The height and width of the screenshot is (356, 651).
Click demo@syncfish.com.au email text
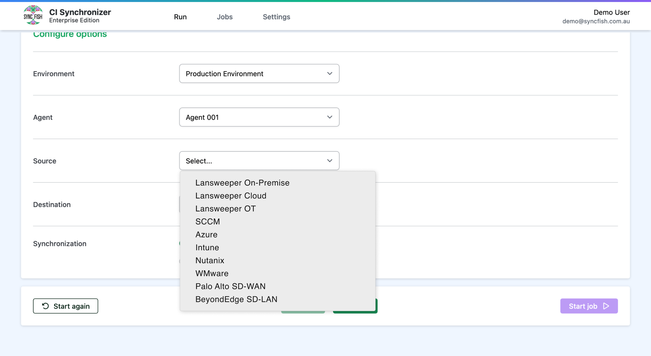coord(596,21)
